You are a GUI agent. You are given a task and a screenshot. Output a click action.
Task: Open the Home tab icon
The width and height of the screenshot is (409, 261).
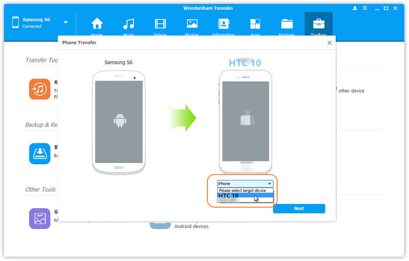pos(97,24)
